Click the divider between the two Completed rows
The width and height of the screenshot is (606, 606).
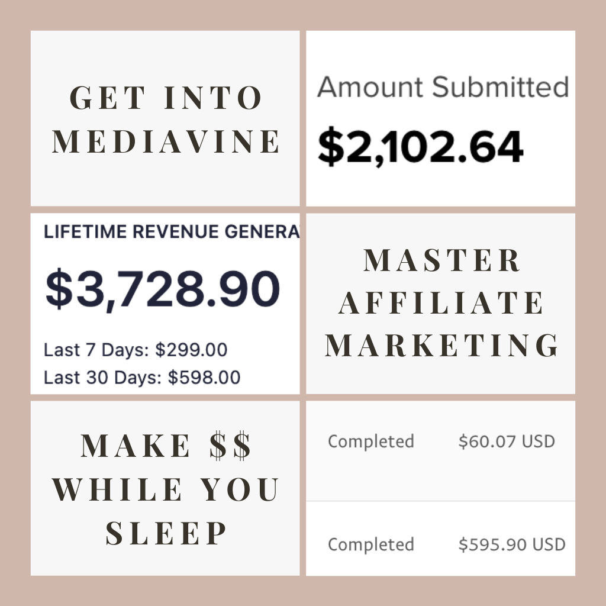(x=440, y=501)
